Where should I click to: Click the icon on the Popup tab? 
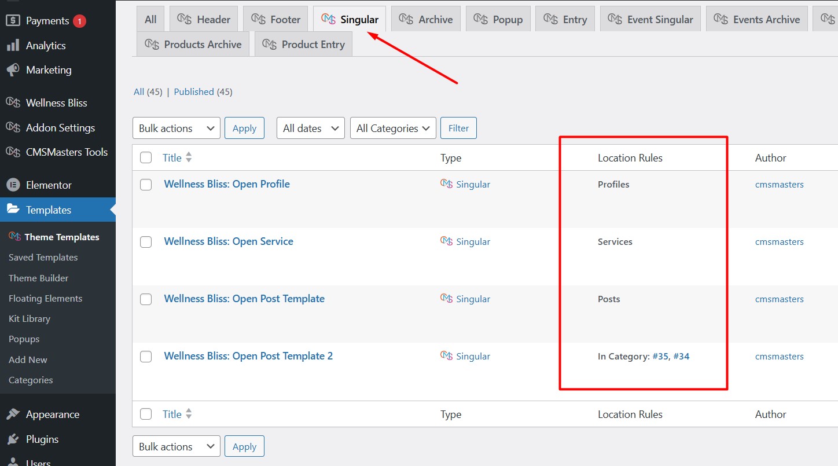480,19
